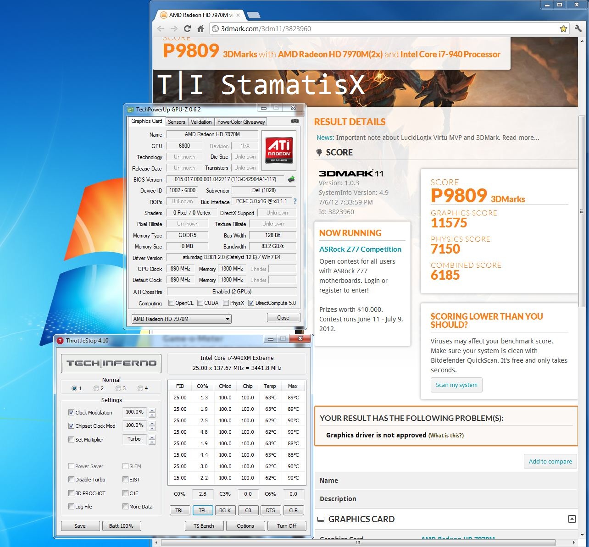Enable the C1E checkbox
Viewport: 589px width, 547px height.
click(125, 493)
